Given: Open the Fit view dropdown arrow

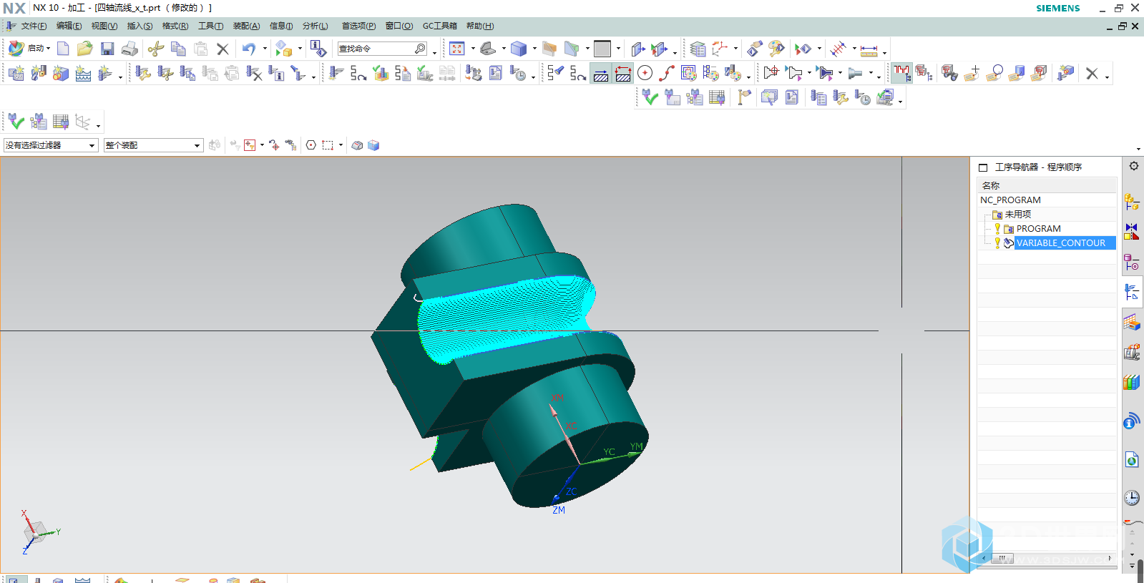Looking at the screenshot, I should coord(473,49).
